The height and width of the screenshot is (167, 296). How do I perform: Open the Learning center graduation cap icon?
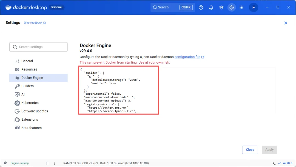coord(221,7)
